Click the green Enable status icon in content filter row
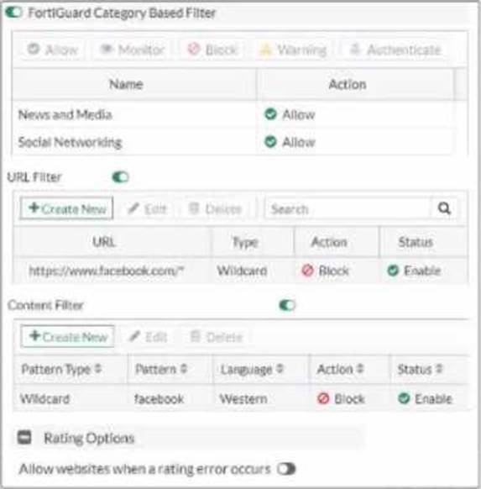 pyautogui.click(x=404, y=398)
